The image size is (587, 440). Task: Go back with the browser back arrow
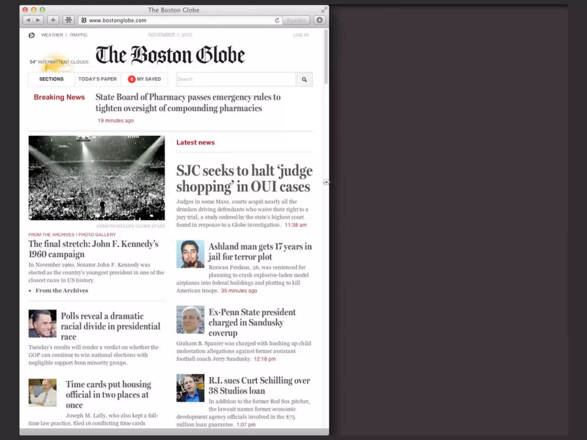pos(28,20)
